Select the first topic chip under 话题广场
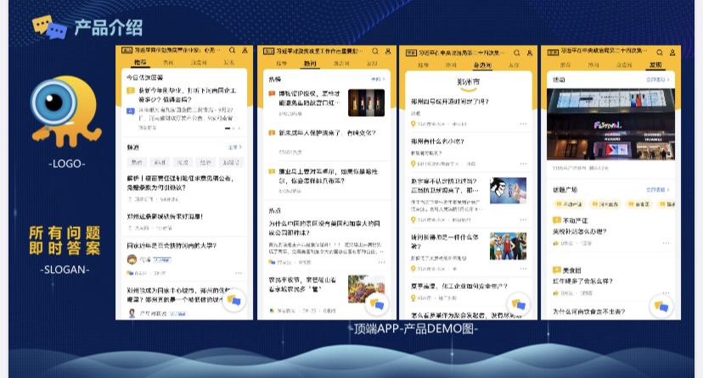 569,204
